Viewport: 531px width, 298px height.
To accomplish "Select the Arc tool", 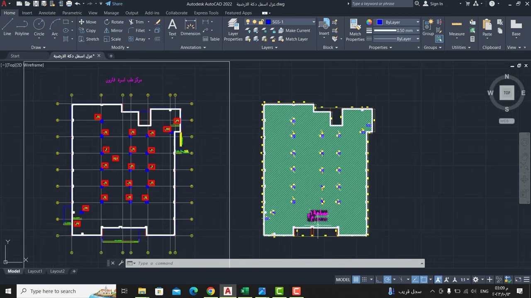I will pos(55,27).
